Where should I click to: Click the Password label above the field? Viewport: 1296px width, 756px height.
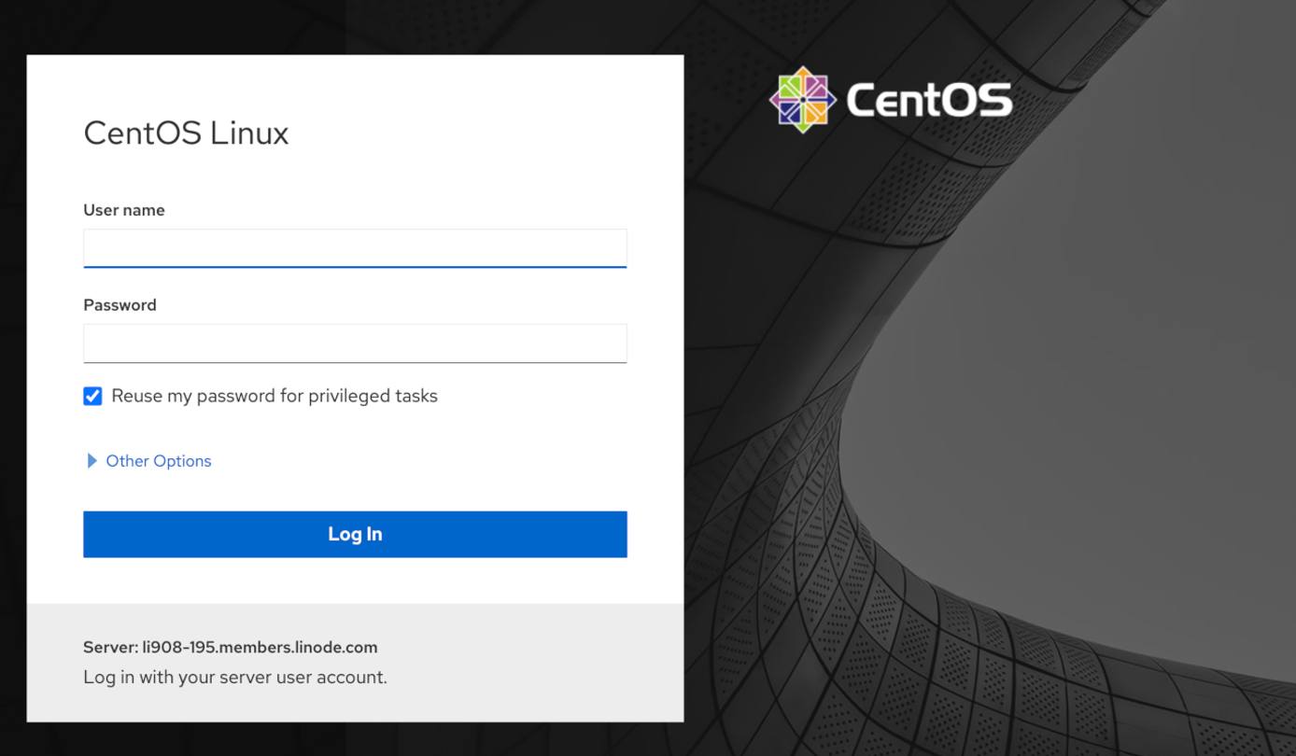click(120, 304)
